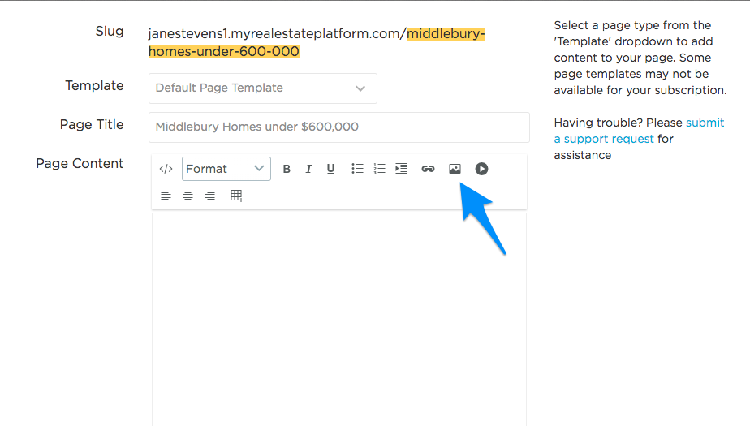This screenshot has width=750, height=426.
Task: Open the submit a support request link
Action: (x=639, y=131)
